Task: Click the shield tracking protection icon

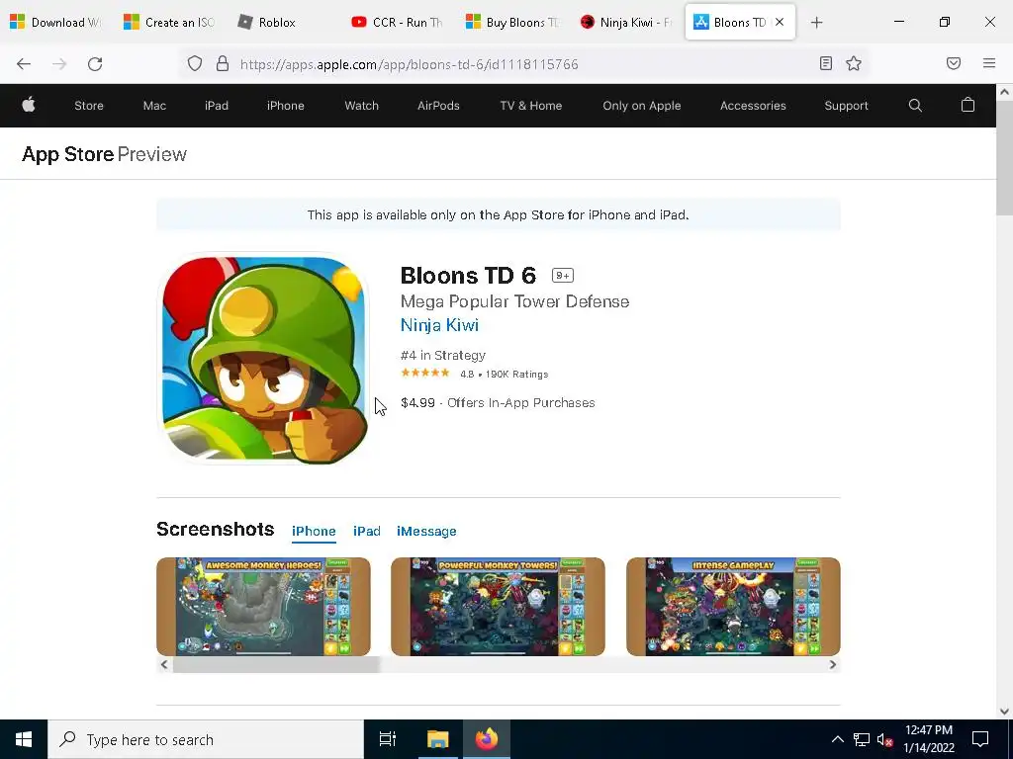Action: click(195, 63)
